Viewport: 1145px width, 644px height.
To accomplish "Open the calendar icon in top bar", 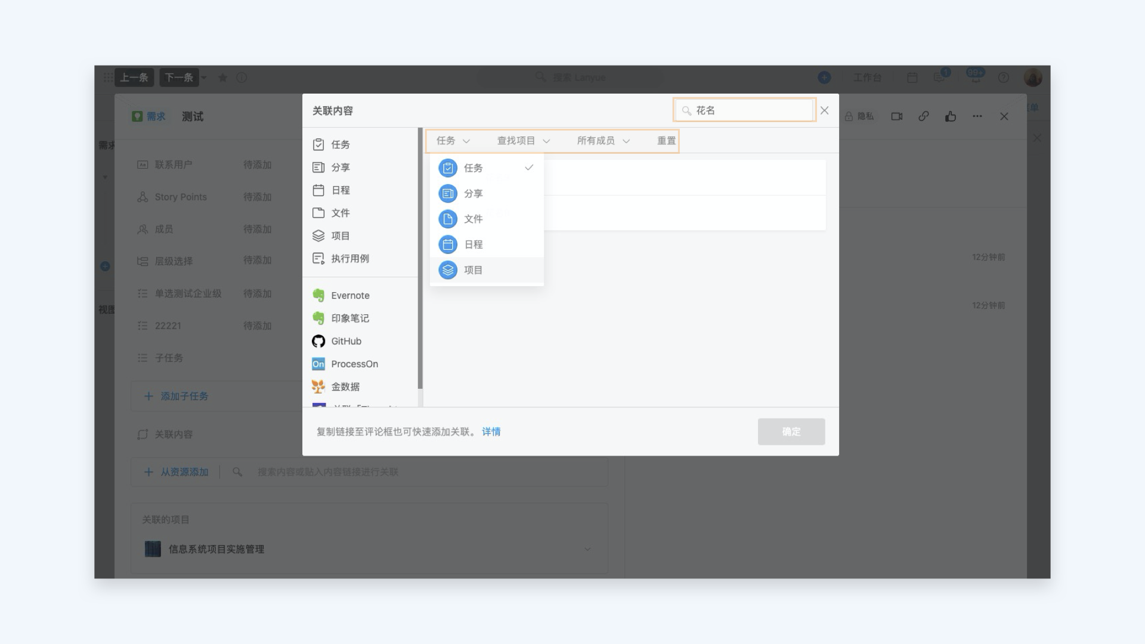I will (912, 78).
